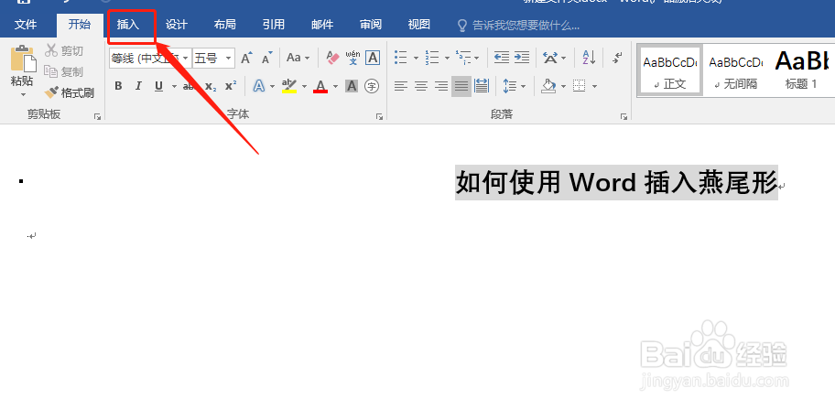Switch to the 开始 Home tab
Image resolution: width=835 pixels, height=409 pixels.
coord(79,25)
